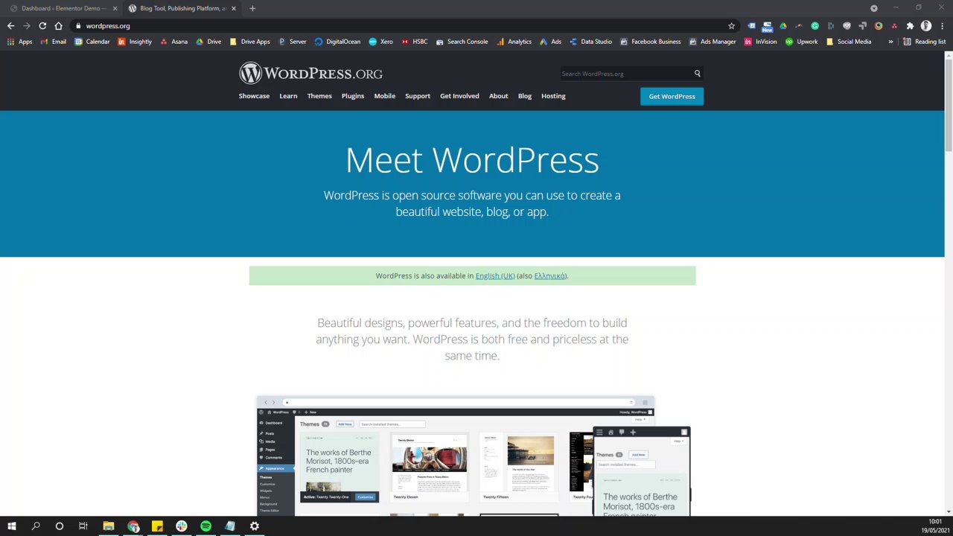Open the Insightly bookmark
This screenshot has height=536, width=953.
pos(135,42)
